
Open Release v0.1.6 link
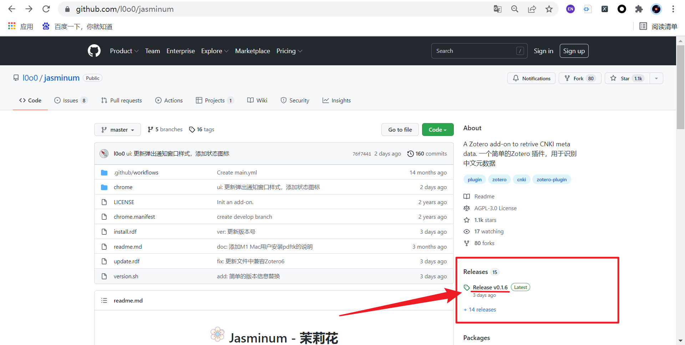tap(490, 287)
